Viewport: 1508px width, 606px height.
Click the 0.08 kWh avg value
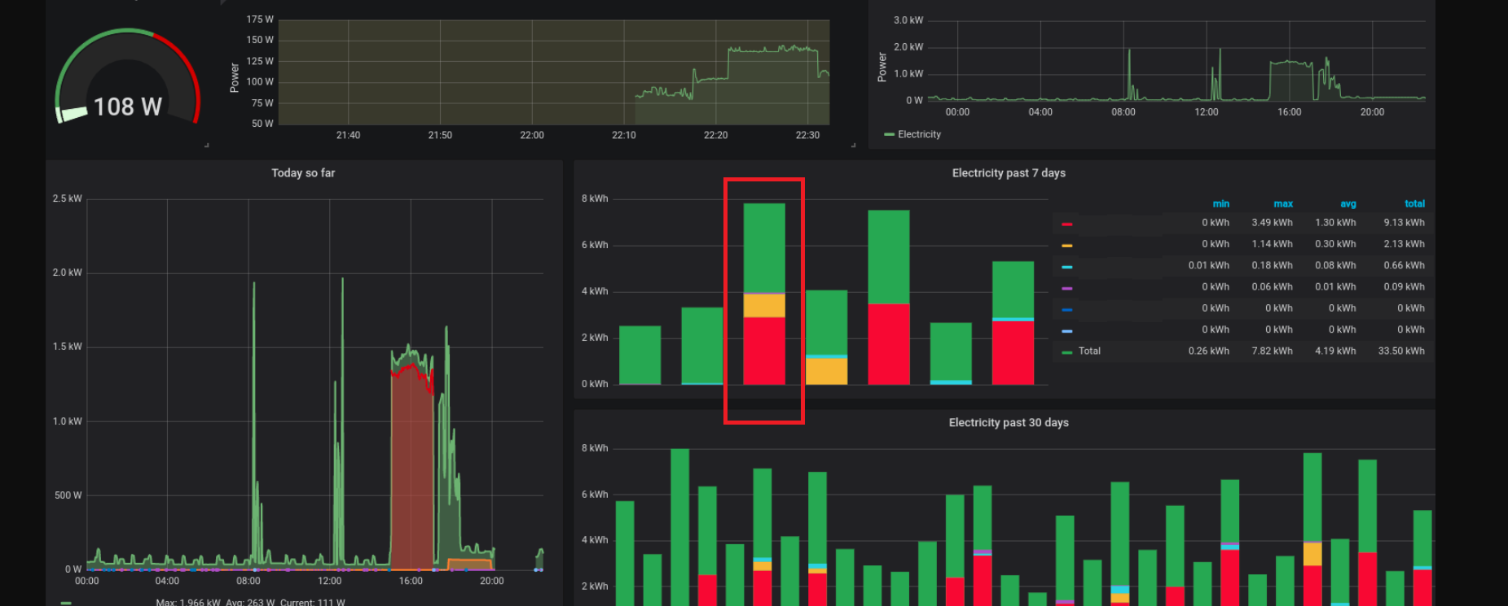(1336, 265)
